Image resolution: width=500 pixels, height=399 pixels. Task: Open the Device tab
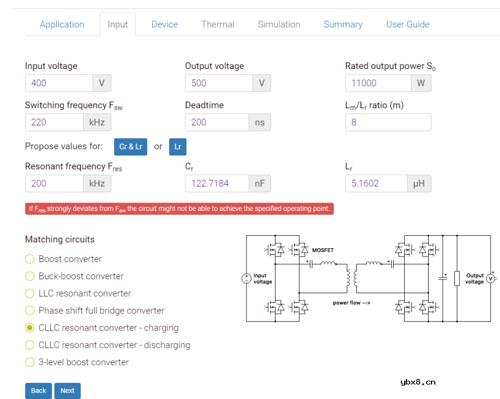pos(164,24)
